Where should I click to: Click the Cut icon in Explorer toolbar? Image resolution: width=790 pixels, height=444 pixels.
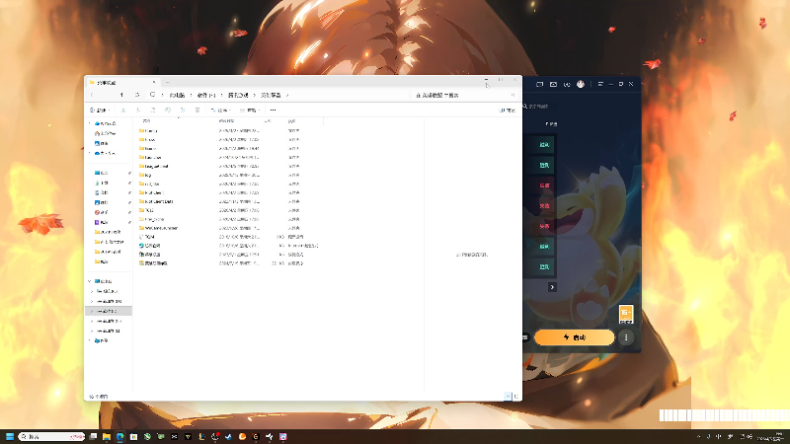coord(123,110)
